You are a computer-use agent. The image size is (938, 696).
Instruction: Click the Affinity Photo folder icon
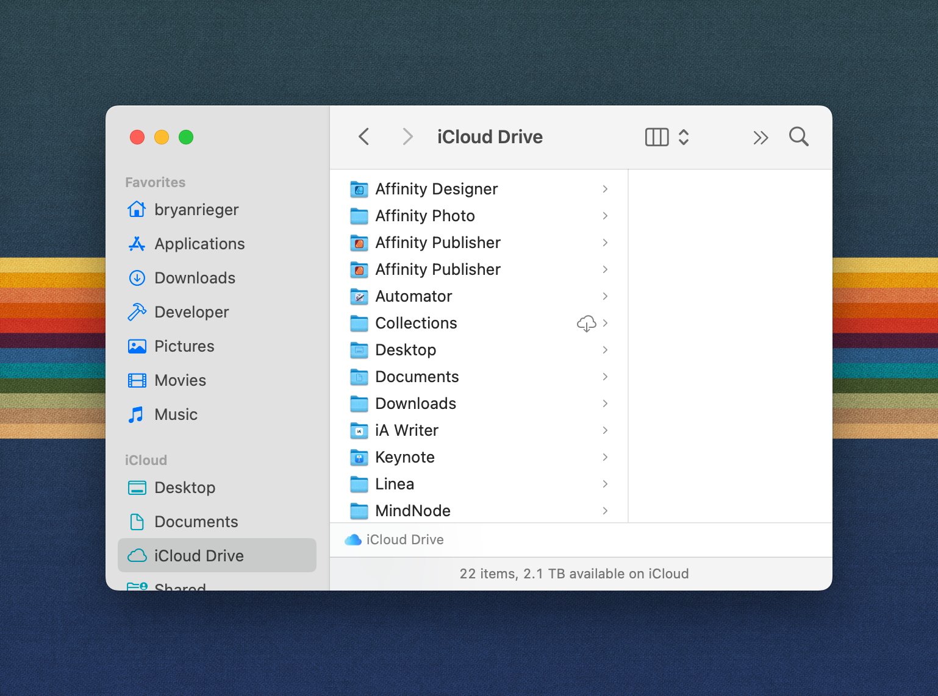coord(359,216)
